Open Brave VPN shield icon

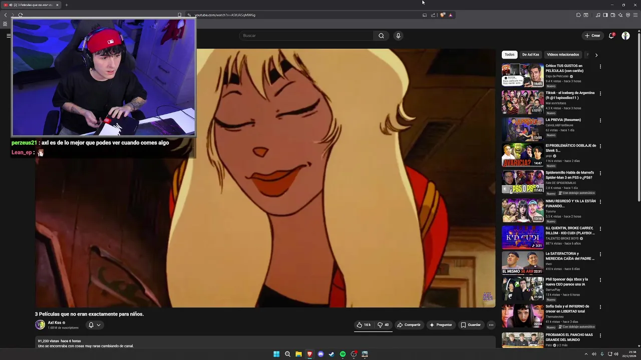pyautogui.click(x=628, y=15)
